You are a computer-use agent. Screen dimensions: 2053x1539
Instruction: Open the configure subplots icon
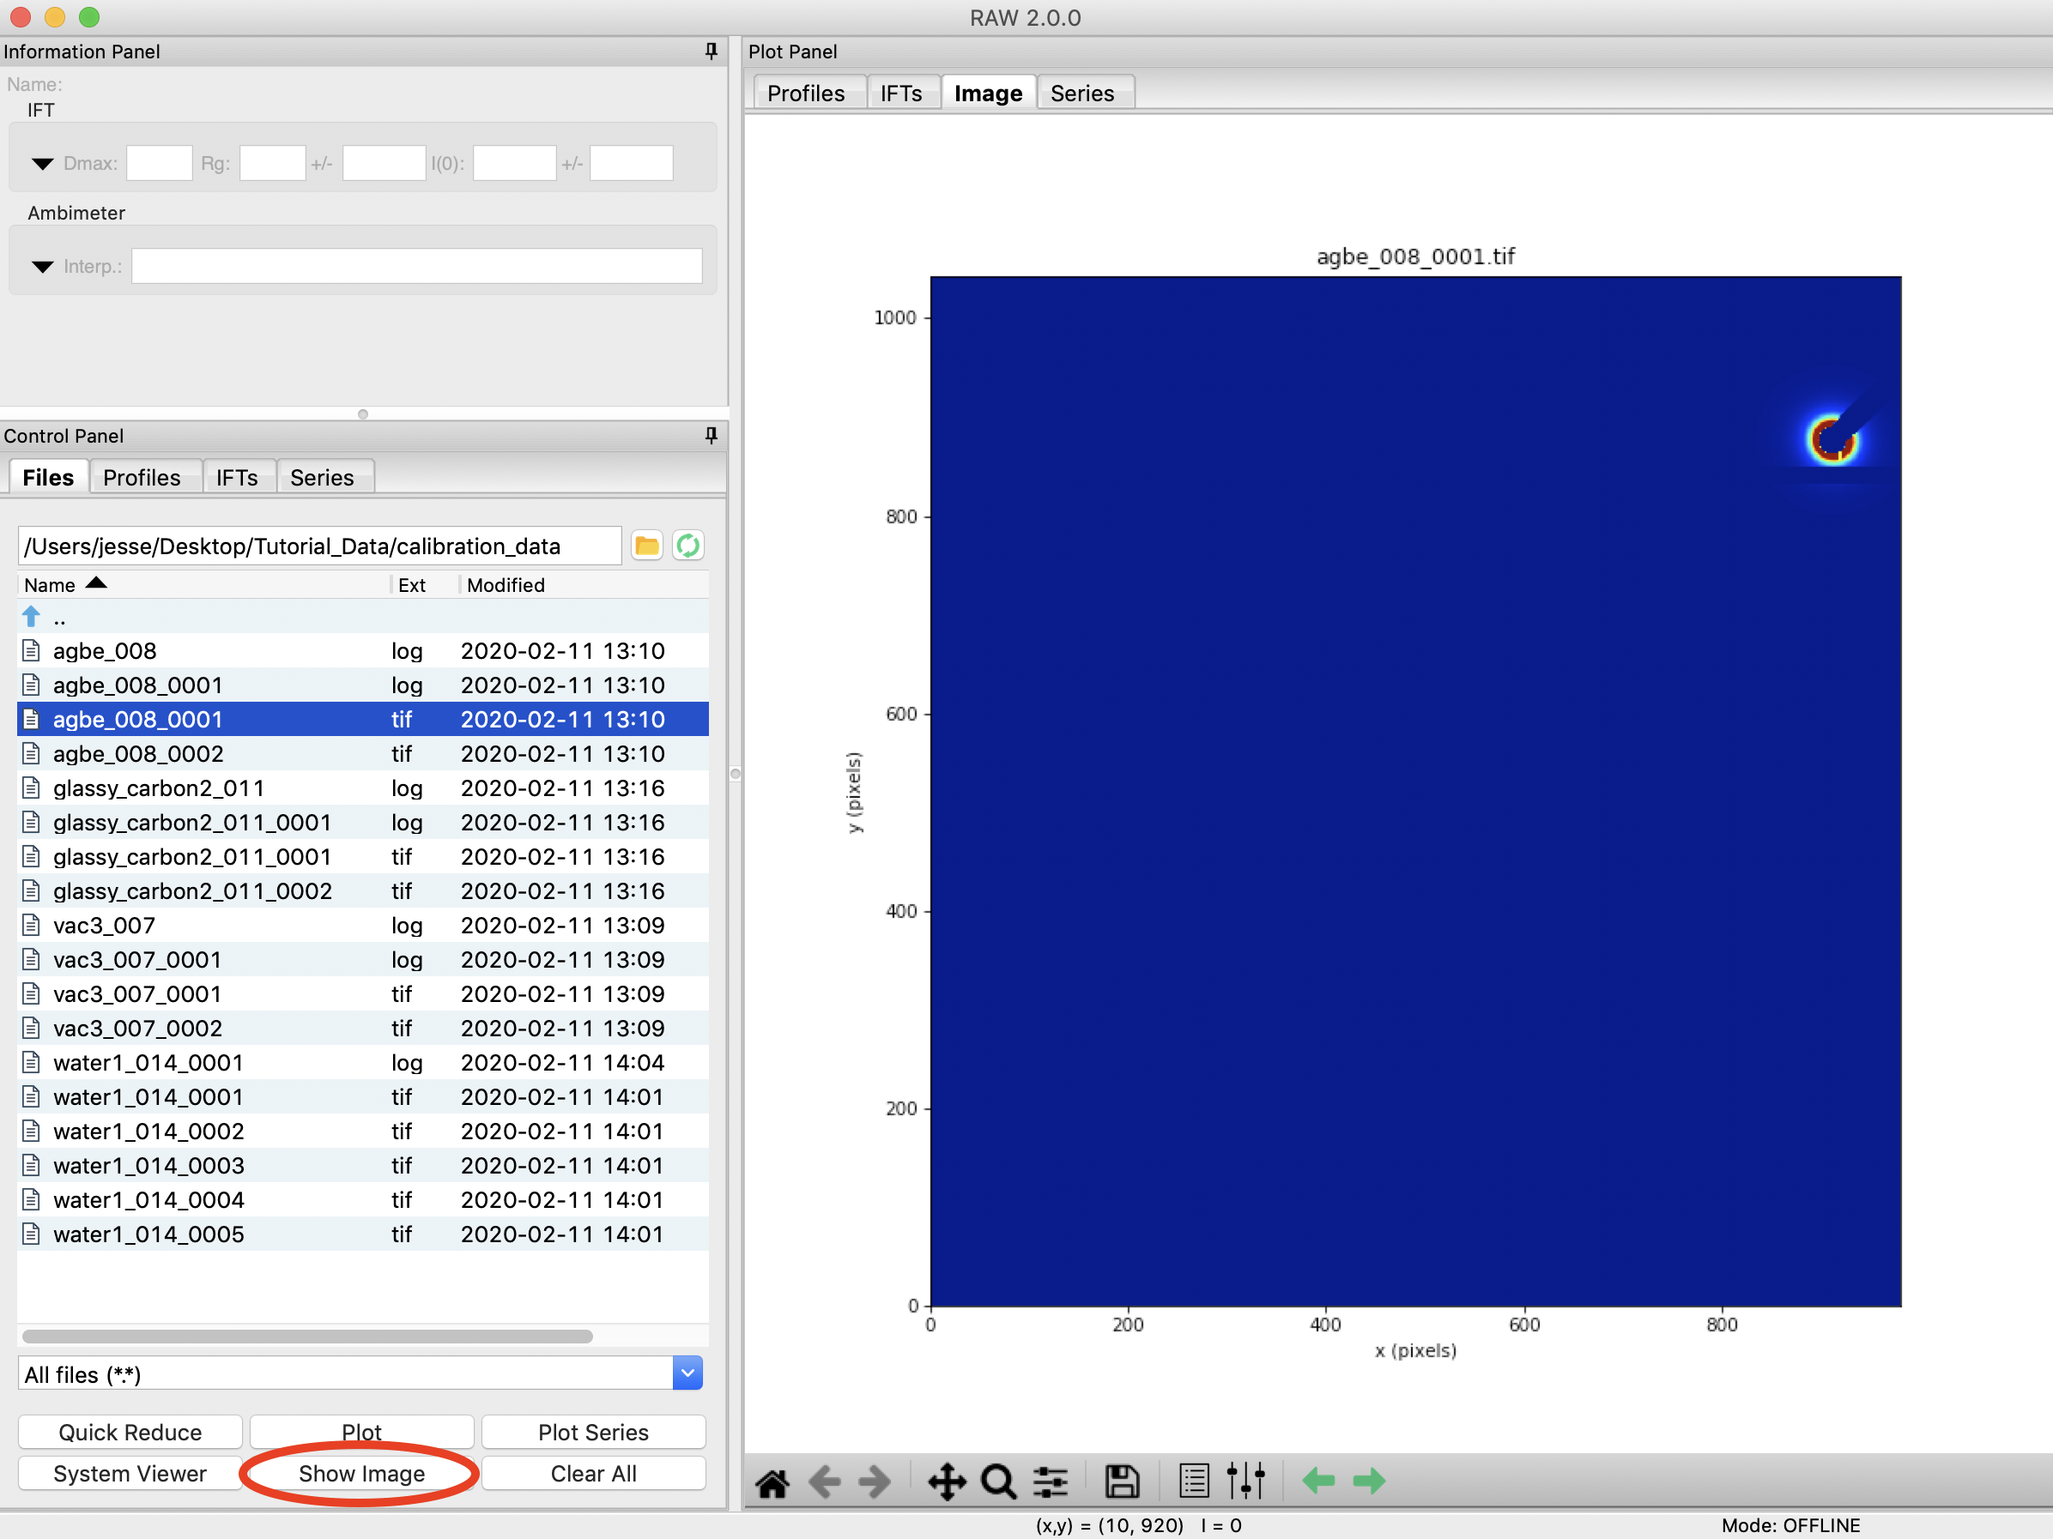point(1050,1482)
